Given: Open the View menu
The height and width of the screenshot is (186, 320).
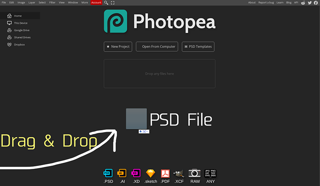Looking at the screenshot, I should tap(62, 2).
